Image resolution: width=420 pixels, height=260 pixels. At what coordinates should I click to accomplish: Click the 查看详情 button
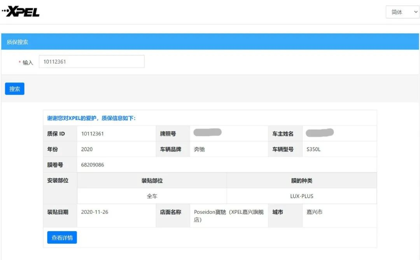pyautogui.click(x=62, y=237)
